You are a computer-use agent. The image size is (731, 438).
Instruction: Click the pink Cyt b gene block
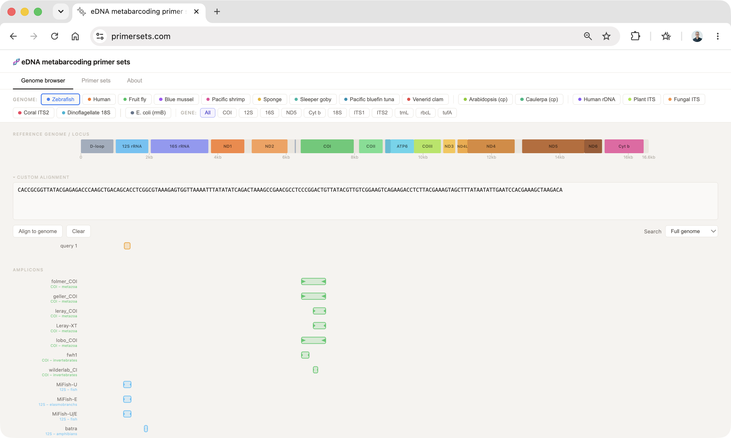tap(624, 146)
